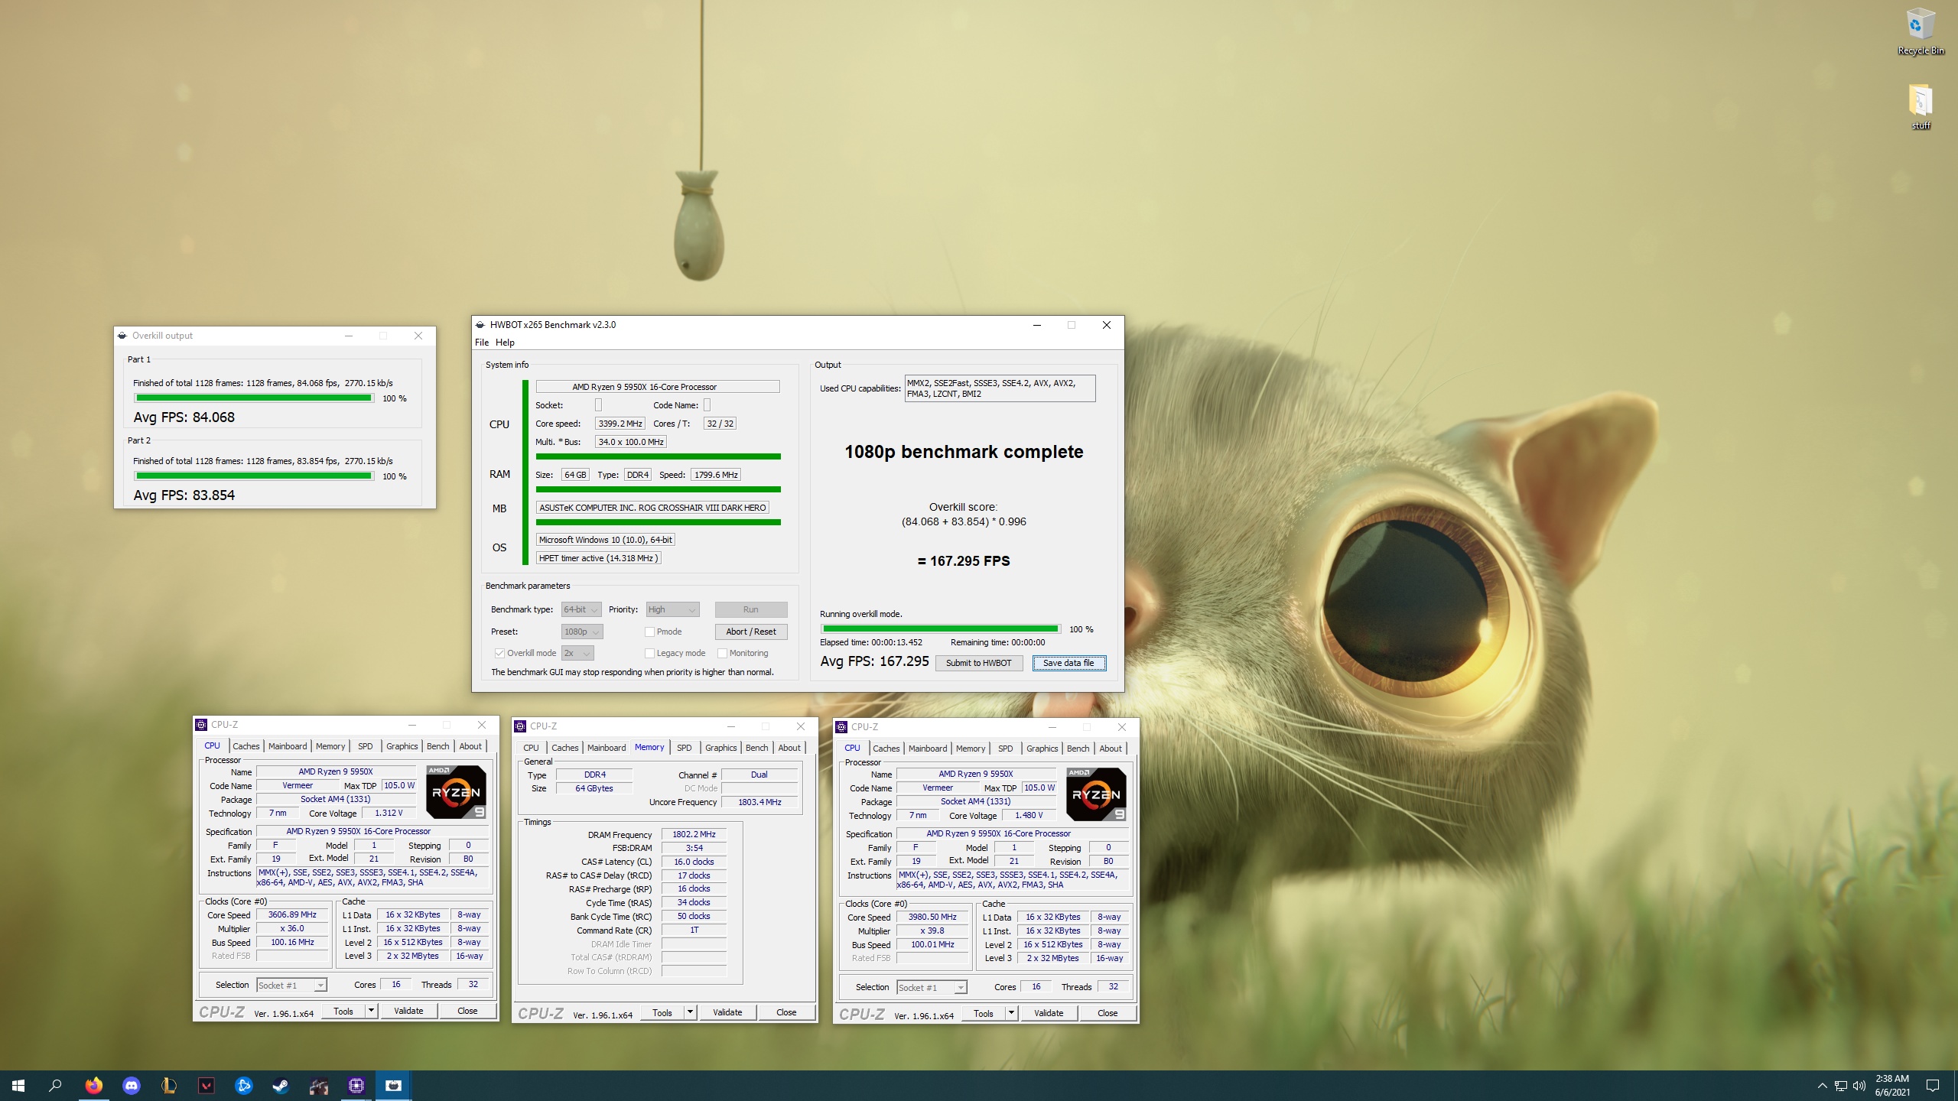Click Submit to HWBOT button

point(978,663)
